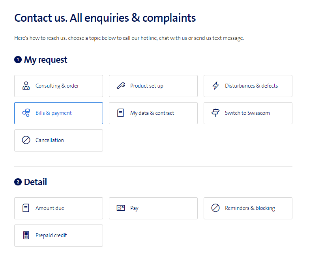Image resolution: width=309 pixels, height=260 pixels.
Task: Click the Cancellation prohibition icon
Action: tap(26, 140)
